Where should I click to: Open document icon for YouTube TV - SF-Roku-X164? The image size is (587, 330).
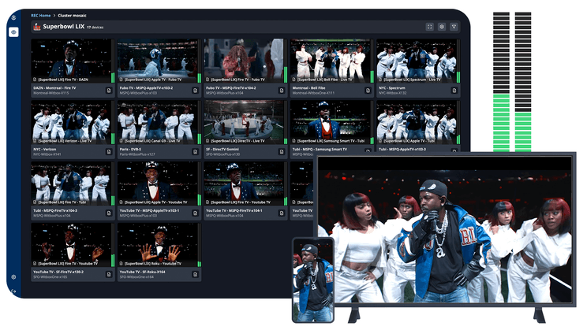click(195, 274)
